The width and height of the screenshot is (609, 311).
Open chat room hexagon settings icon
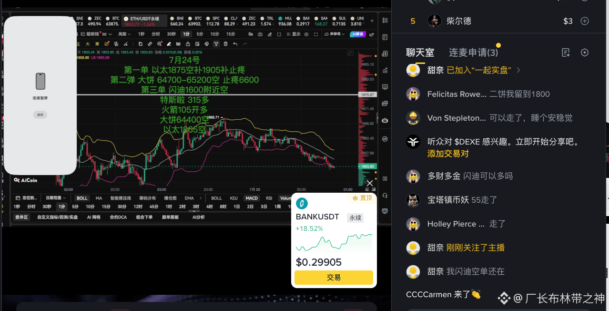[585, 52]
